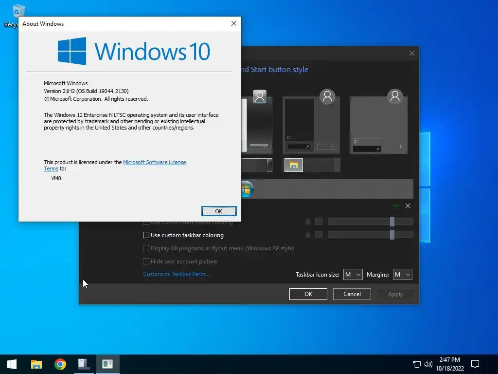Launch File Explorer from the taskbar
The image size is (498, 374).
coord(36,364)
